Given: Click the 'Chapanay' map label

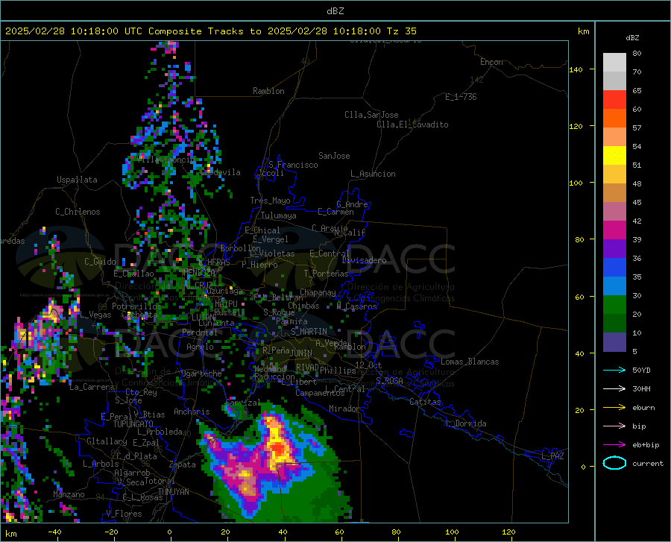Looking at the screenshot, I should pos(318,292).
